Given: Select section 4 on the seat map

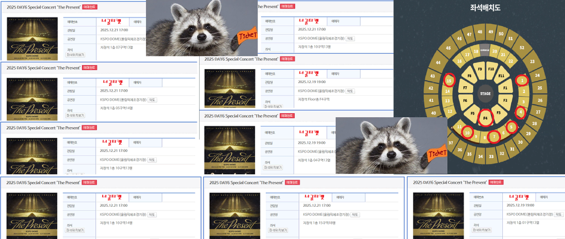Looking at the screenshot, I should 521,112.
